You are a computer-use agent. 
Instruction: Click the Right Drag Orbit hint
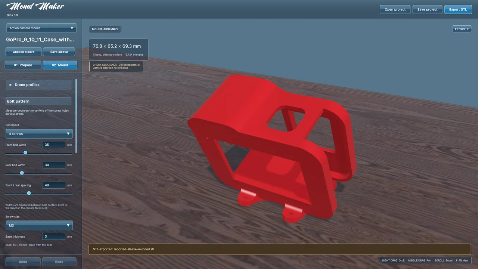393,260
